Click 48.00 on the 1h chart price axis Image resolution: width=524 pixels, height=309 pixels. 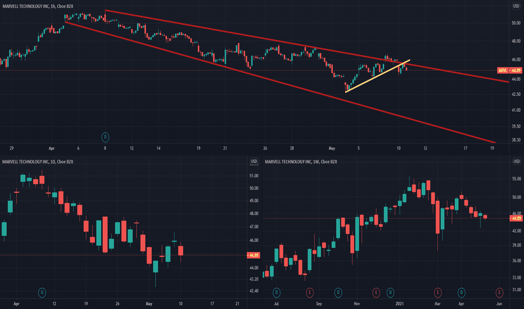pyautogui.click(x=516, y=41)
